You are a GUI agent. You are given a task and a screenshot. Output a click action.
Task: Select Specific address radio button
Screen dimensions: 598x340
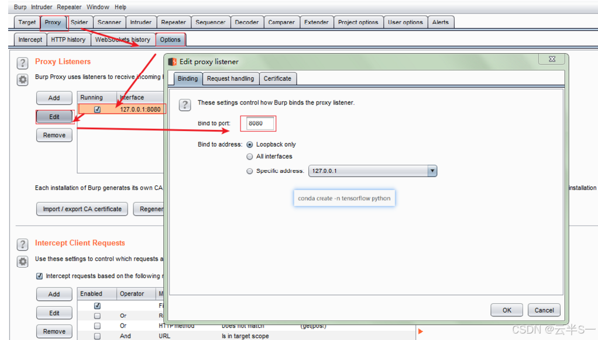[249, 171]
